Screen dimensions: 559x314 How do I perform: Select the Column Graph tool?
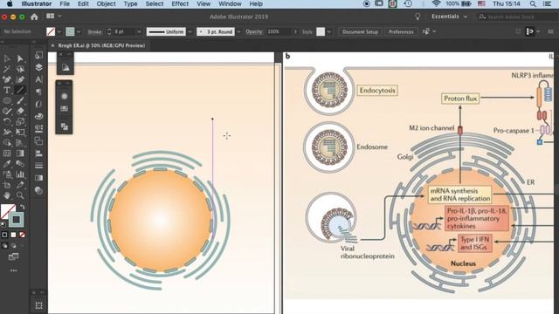20,174
